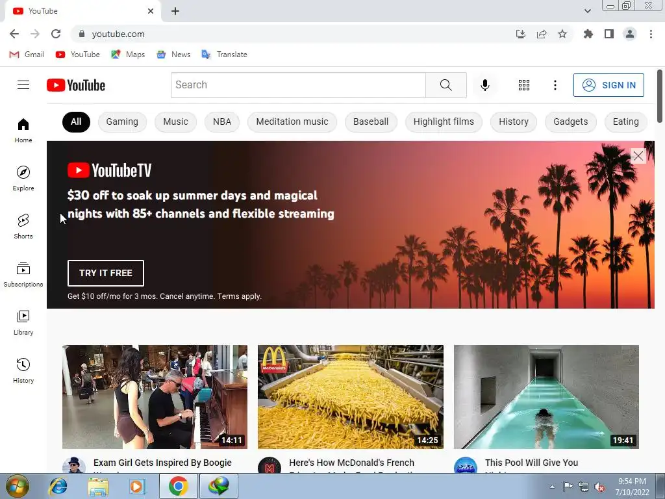
Task: Open Gmail bookmark
Action: 27,55
